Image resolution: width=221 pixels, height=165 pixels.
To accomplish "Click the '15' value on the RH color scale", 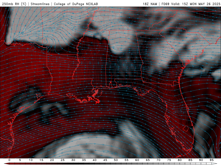I will click(x=41, y=160).
